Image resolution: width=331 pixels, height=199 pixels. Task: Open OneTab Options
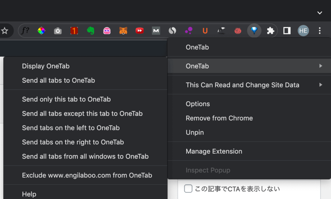(x=198, y=104)
